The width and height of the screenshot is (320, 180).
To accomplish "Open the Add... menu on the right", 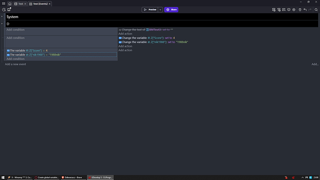I will coord(315,64).
